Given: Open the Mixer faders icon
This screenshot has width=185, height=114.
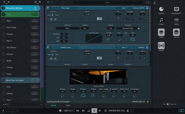Looking at the screenshot, I should click(176, 20).
